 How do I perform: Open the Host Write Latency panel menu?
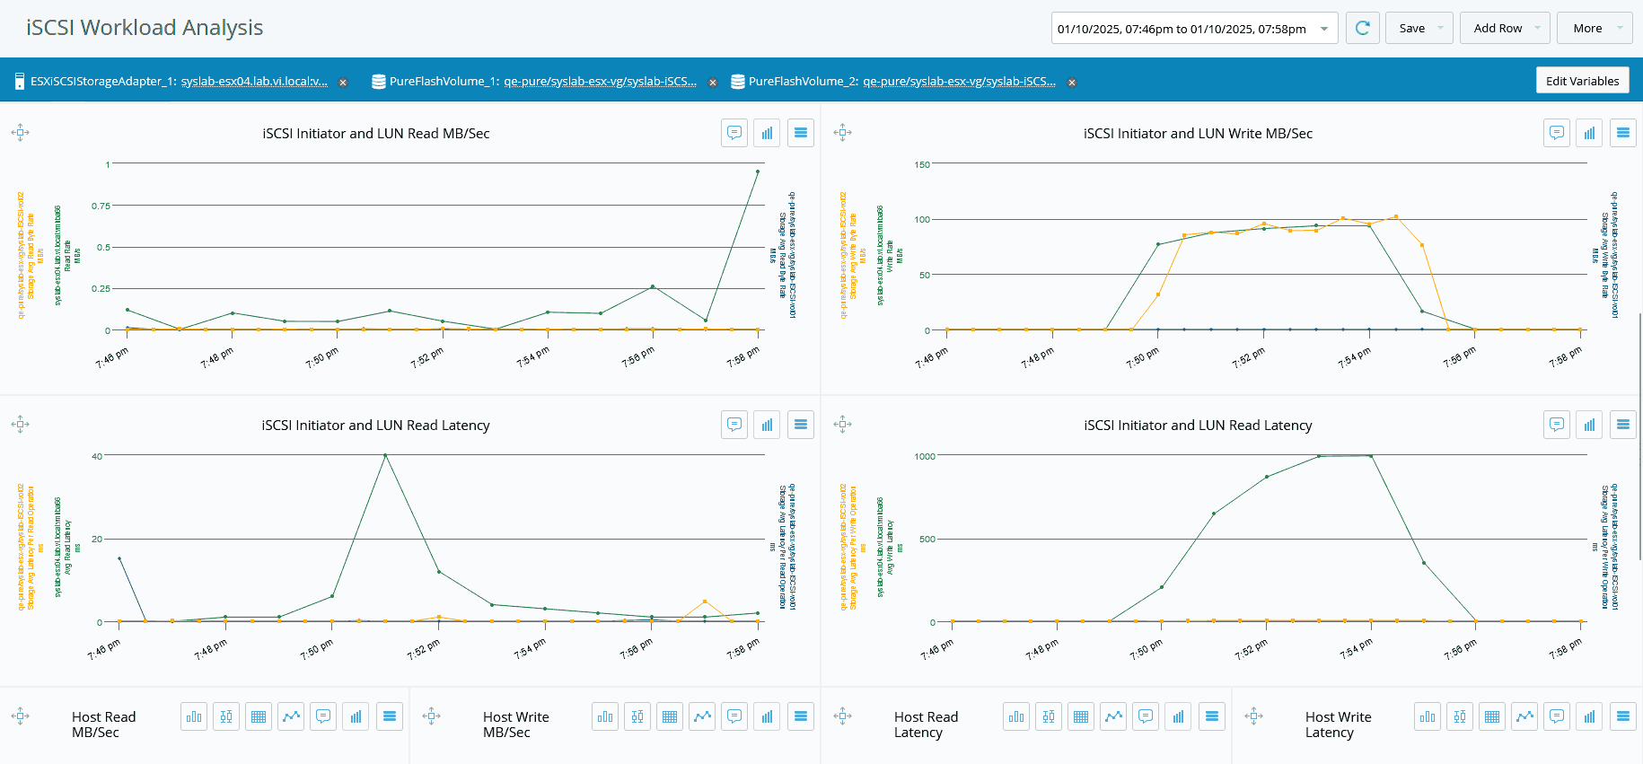coord(1623,716)
